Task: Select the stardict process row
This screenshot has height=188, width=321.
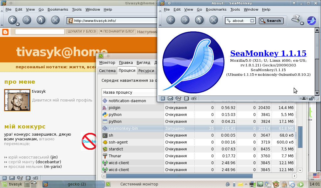Action: tap(198, 149)
